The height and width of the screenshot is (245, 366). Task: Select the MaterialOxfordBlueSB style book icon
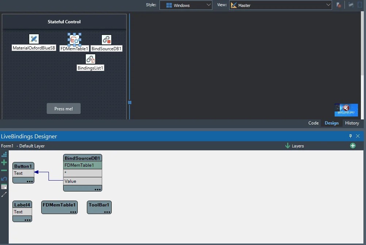click(x=34, y=39)
